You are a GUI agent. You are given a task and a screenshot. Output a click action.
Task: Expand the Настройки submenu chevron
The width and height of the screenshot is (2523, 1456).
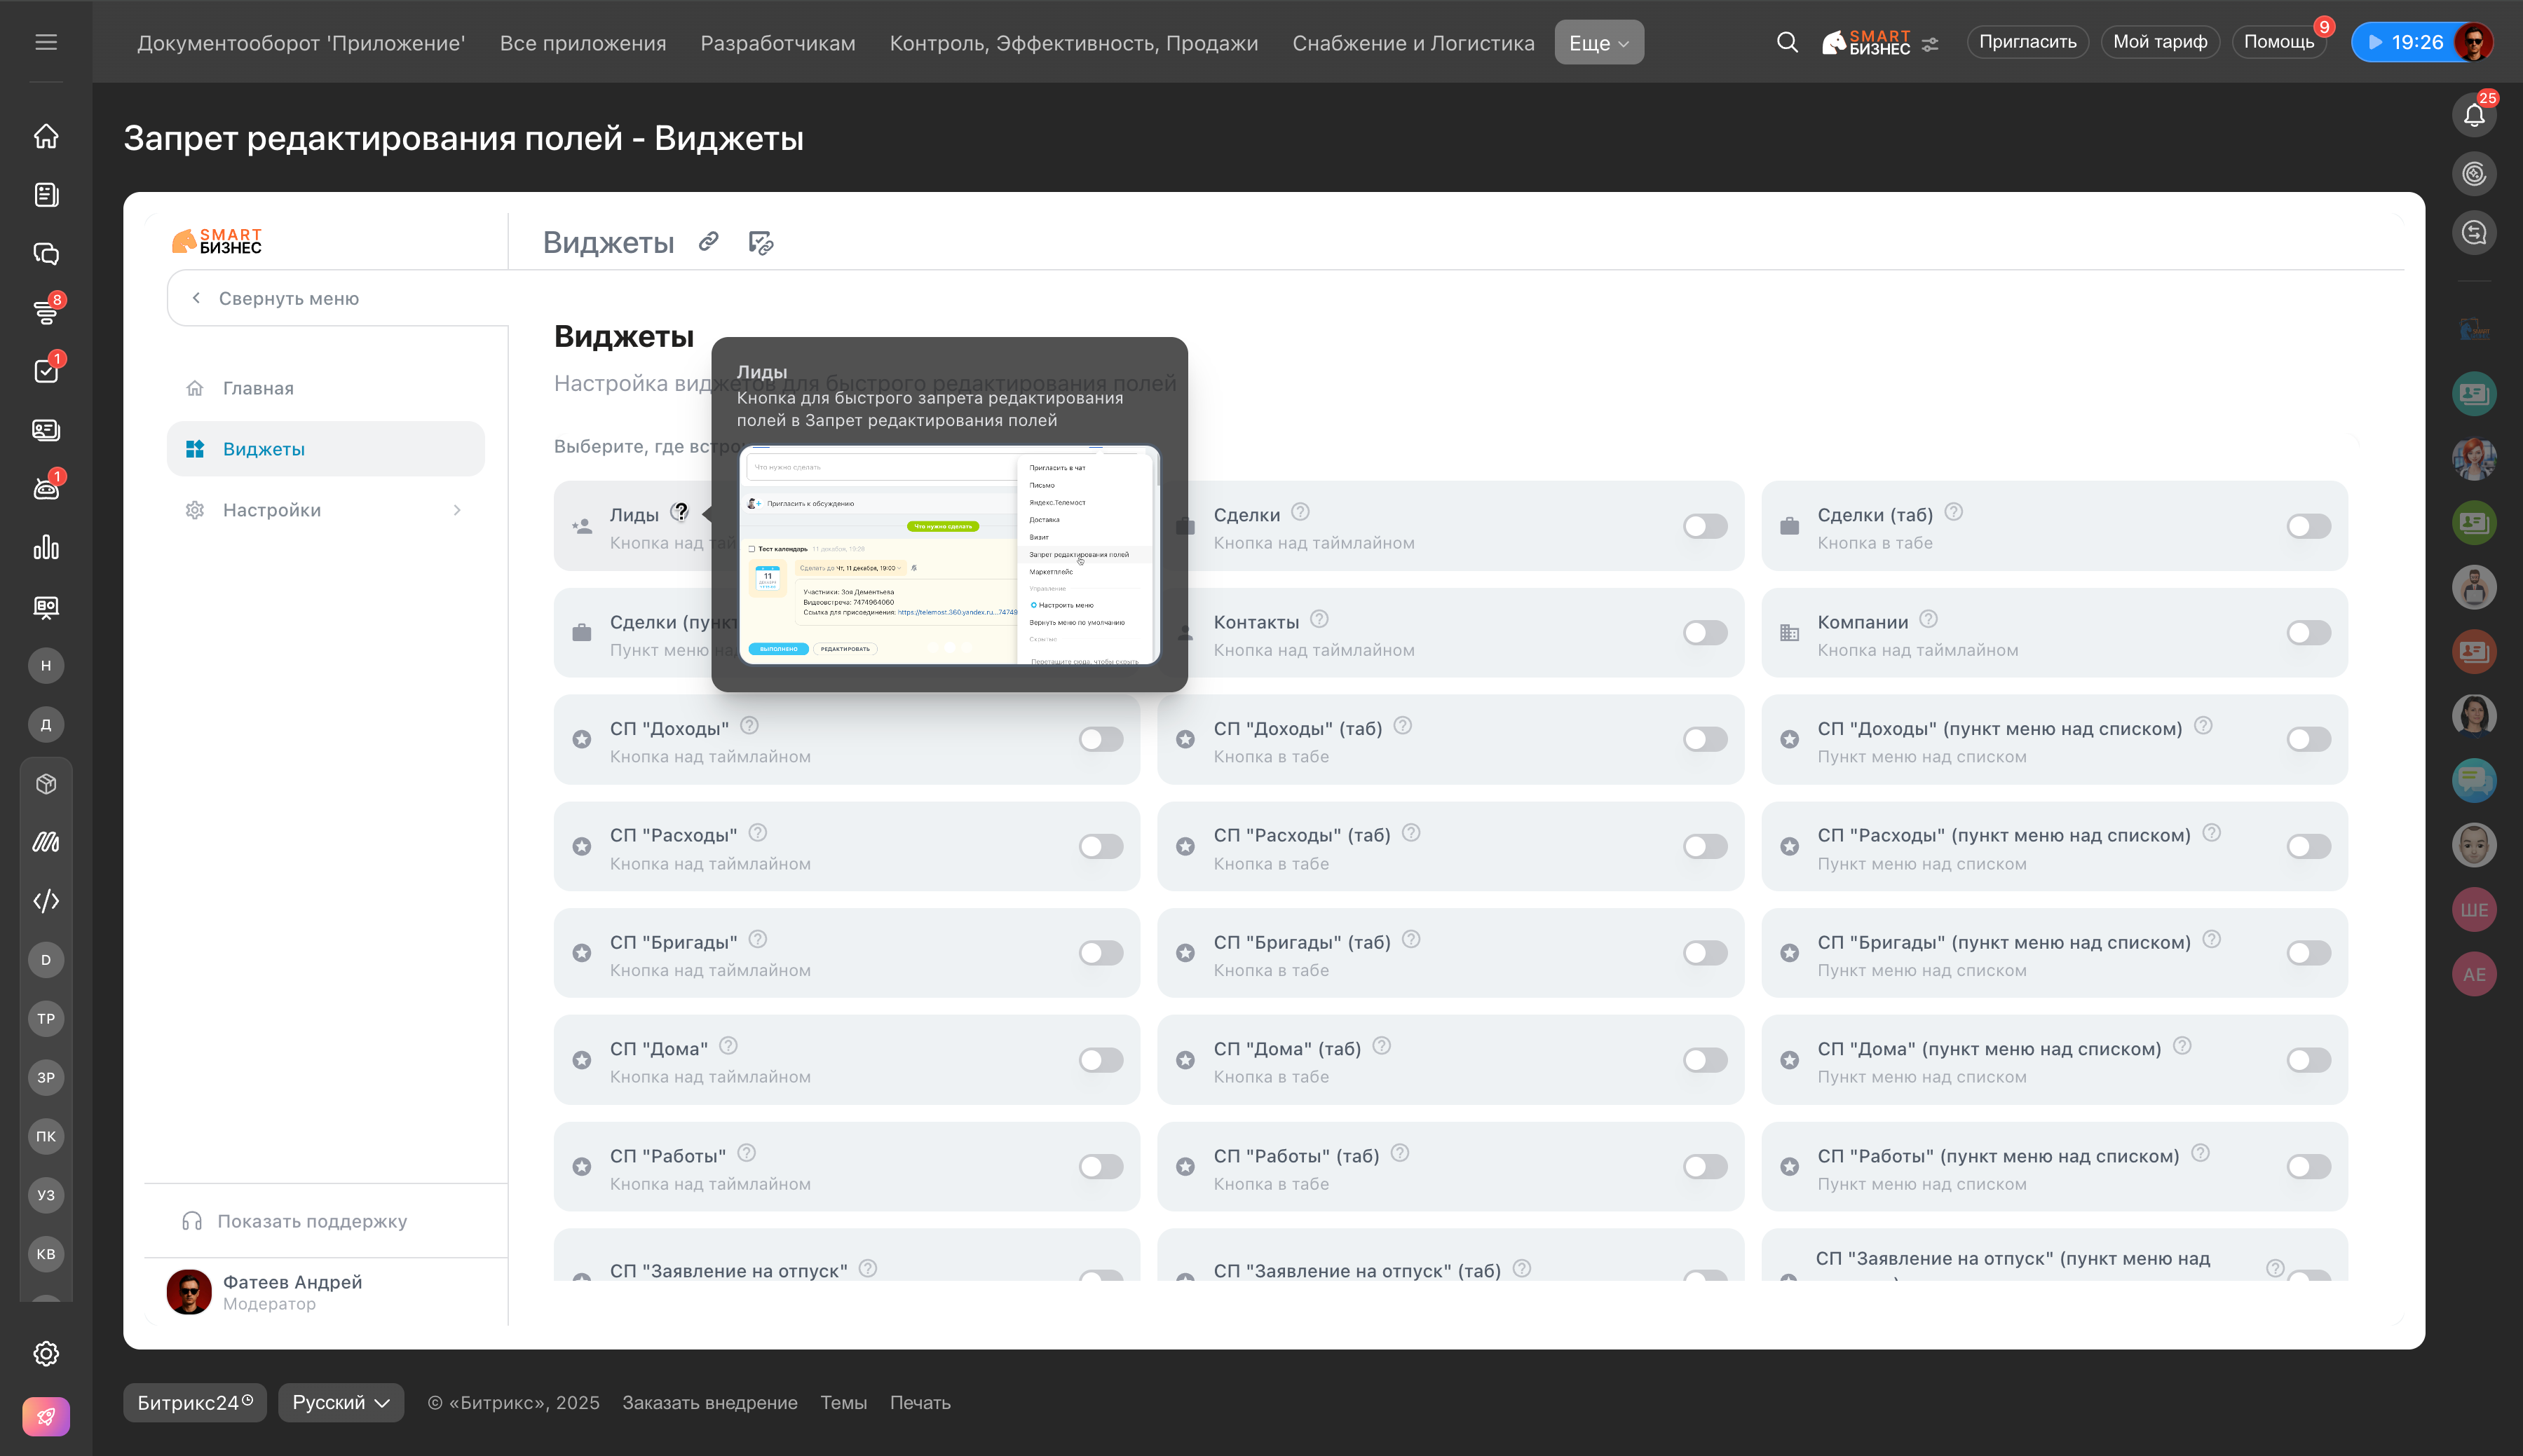(x=457, y=510)
